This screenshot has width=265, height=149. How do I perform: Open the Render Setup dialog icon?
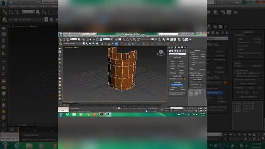point(183,39)
